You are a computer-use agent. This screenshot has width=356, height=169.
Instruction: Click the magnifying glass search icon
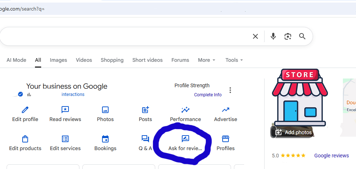point(302,36)
